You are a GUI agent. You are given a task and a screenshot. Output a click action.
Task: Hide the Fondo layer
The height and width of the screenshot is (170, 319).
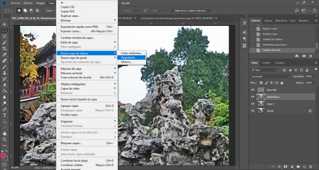[252, 111]
